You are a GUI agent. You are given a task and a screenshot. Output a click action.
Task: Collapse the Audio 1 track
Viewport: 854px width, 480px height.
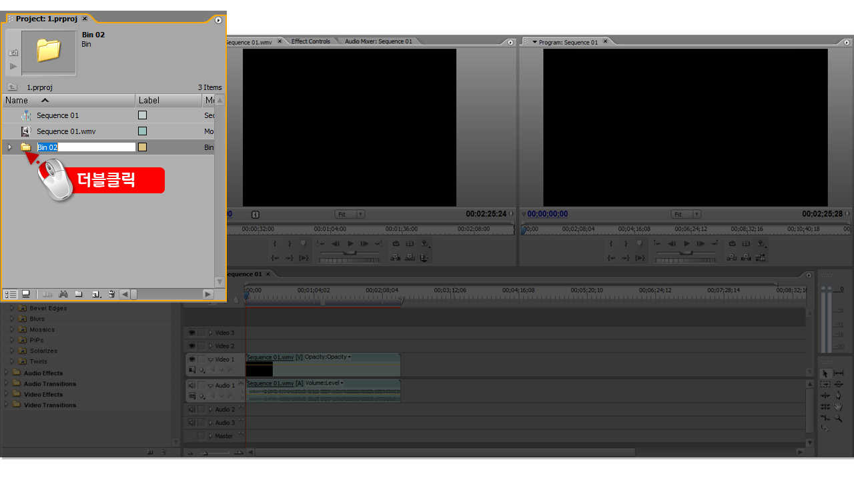coord(211,385)
